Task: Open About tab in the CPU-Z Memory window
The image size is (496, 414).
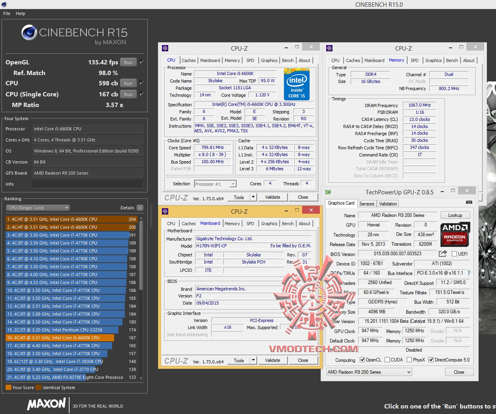Action: point(469,60)
